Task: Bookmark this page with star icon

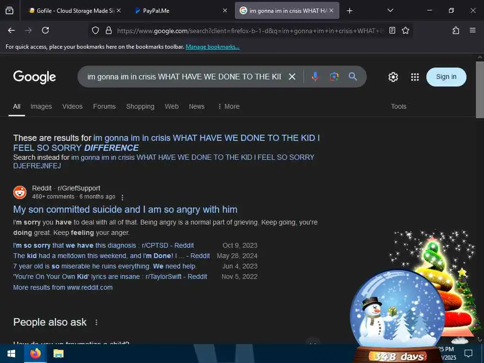Action: tap(405, 30)
